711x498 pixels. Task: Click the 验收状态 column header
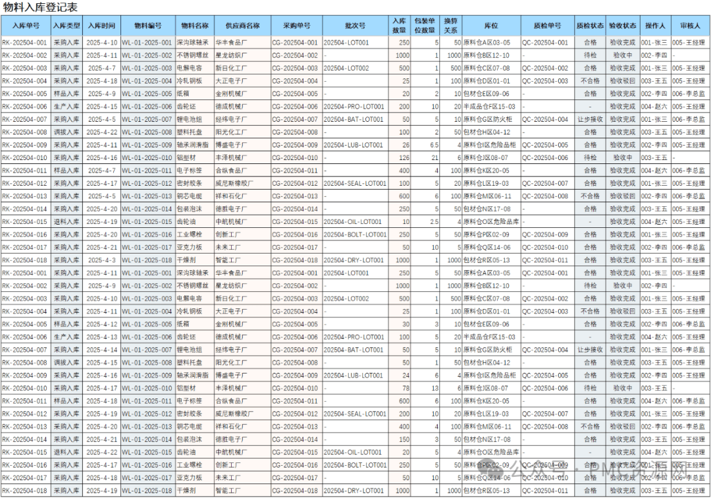click(x=623, y=26)
